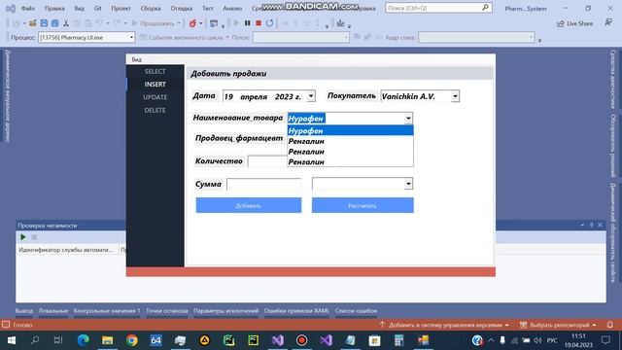Click the Рассчитать button

pos(363,205)
